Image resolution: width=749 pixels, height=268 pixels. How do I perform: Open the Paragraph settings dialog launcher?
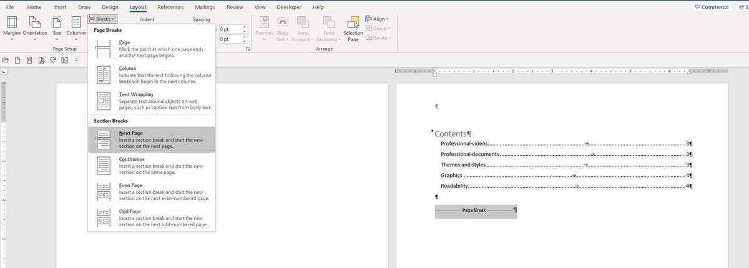click(x=248, y=49)
